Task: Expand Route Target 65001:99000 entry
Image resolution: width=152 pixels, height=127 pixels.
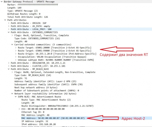Action: pos(16,51)
